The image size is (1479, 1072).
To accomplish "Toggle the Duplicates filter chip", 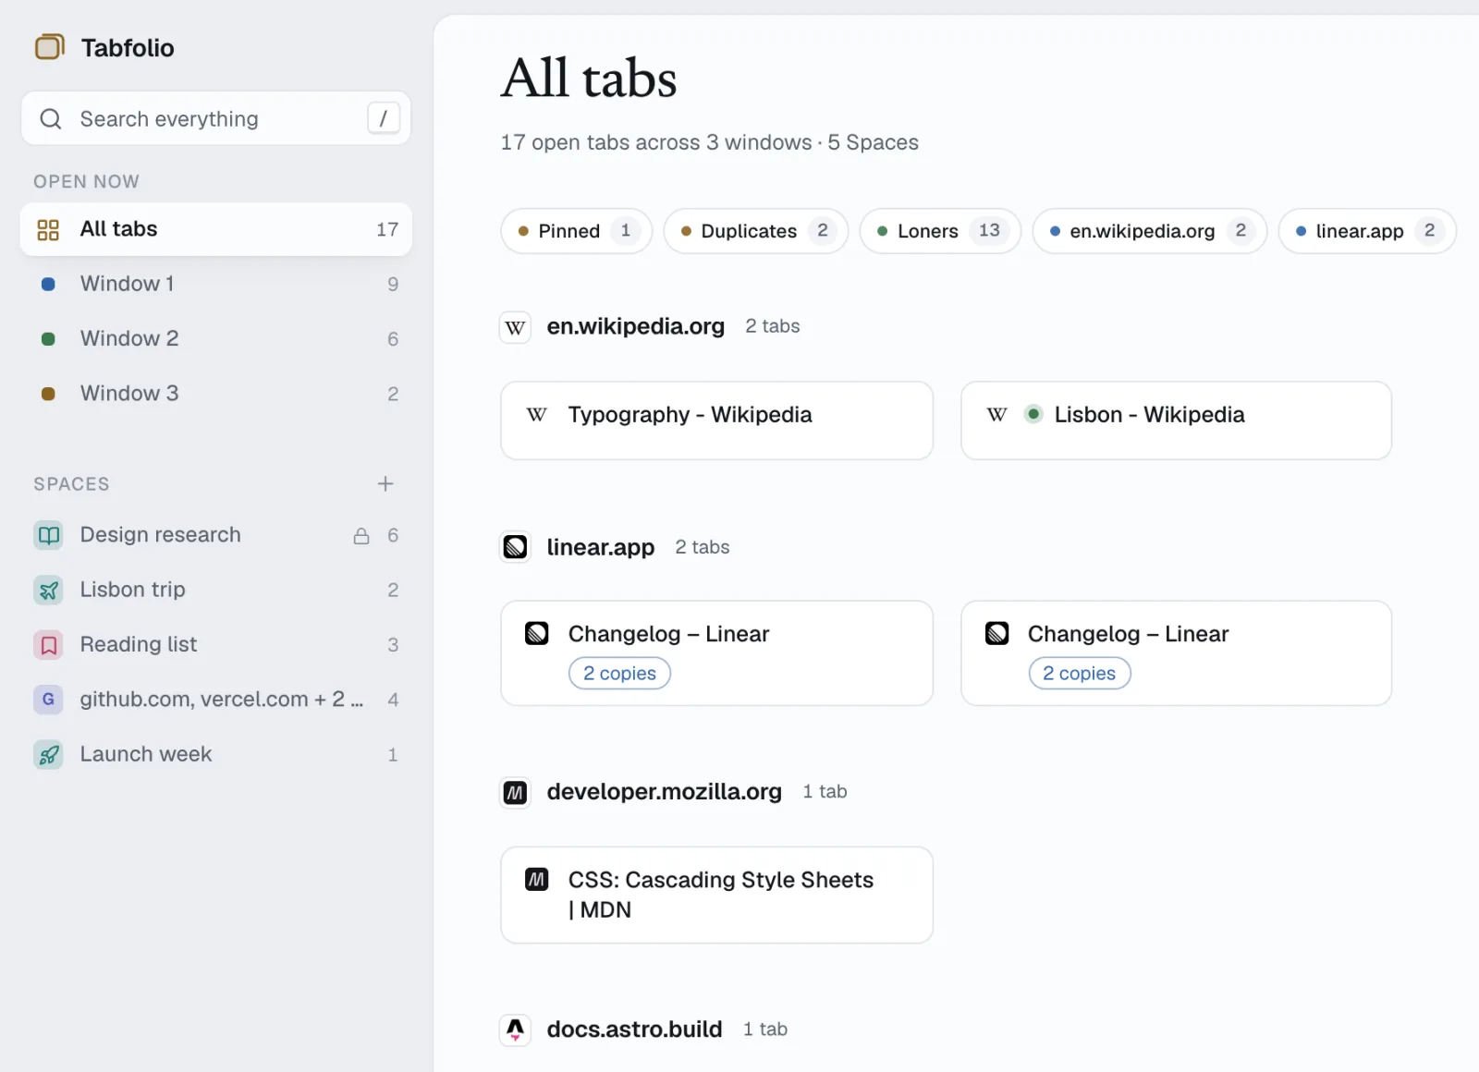I will coord(756,231).
